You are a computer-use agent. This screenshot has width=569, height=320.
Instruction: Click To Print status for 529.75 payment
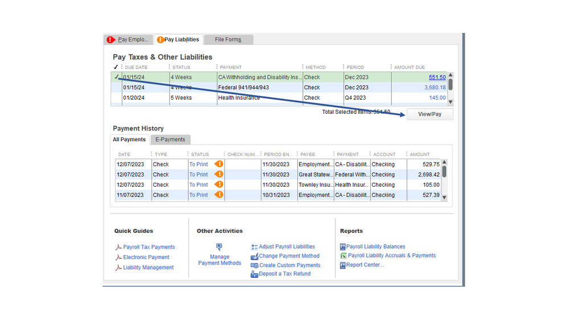coord(199,165)
